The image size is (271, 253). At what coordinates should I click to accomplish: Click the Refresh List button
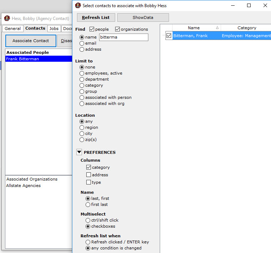[x=96, y=17]
